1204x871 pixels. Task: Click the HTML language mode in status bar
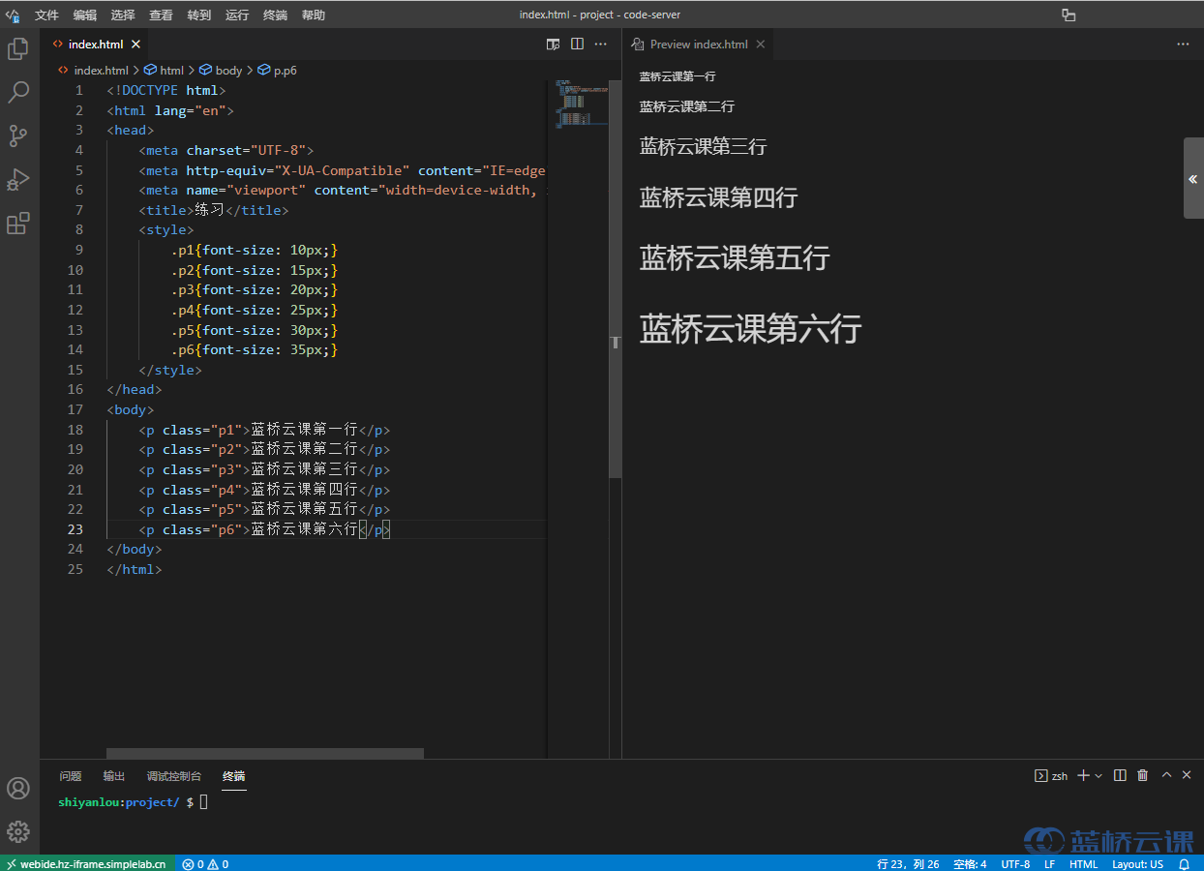tap(1083, 864)
